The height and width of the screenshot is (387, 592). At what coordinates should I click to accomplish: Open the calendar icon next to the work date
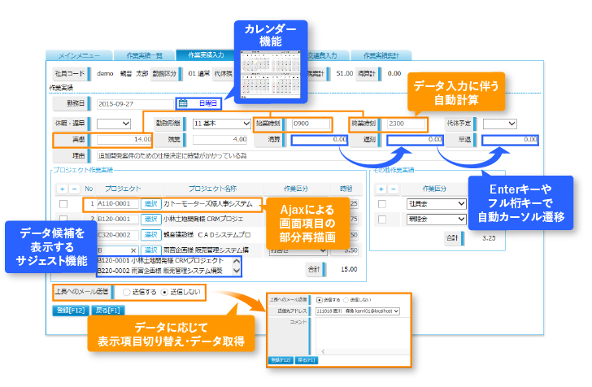tap(182, 104)
